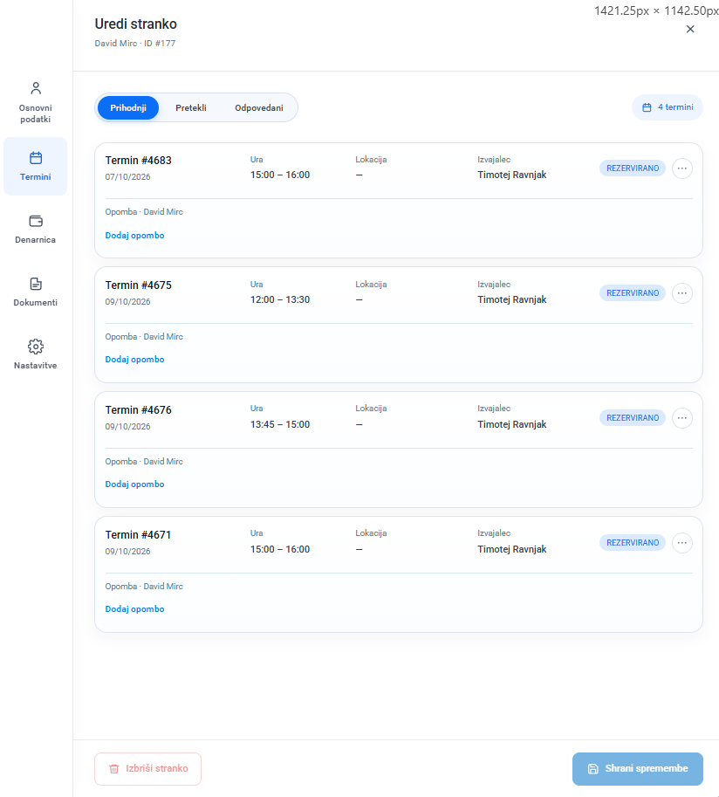Switch to Prihodnji tab
The height and width of the screenshot is (797, 719).
pyautogui.click(x=128, y=107)
